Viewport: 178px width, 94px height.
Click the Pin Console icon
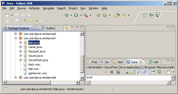coord(153,72)
